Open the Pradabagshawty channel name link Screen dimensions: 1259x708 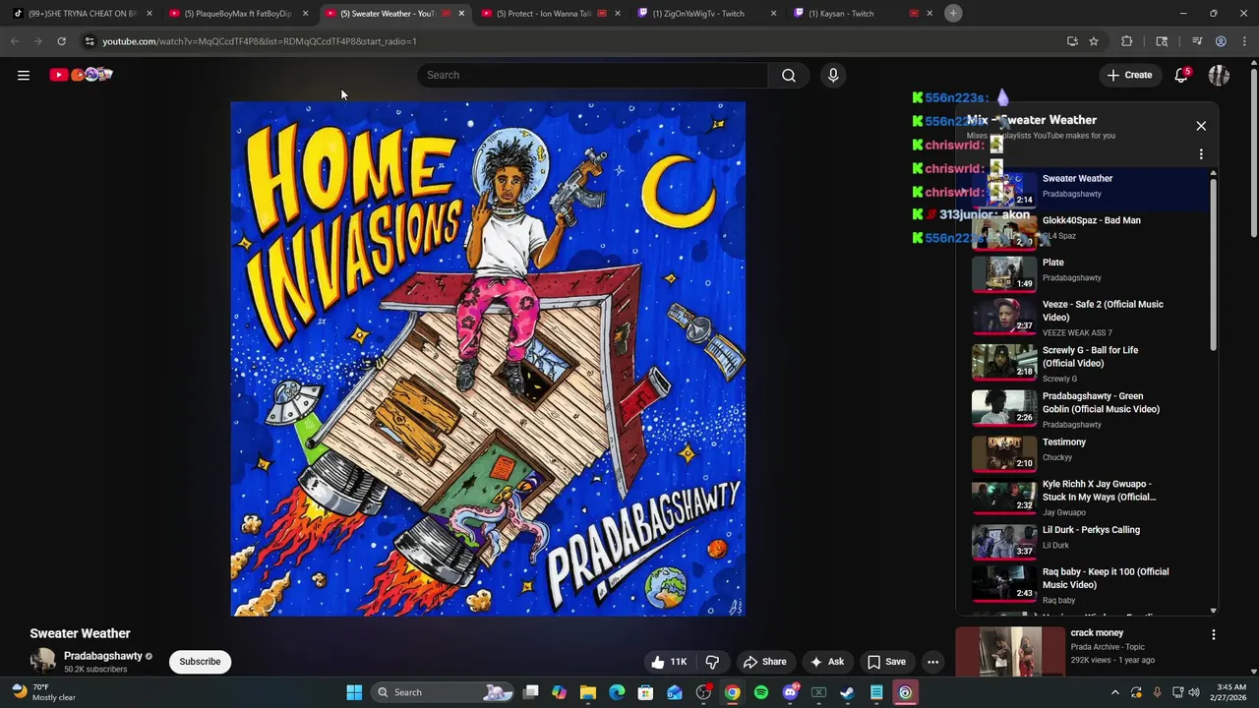(x=103, y=656)
